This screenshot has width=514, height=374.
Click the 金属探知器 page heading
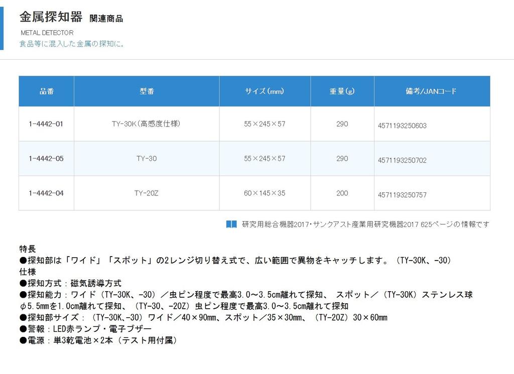click(51, 17)
